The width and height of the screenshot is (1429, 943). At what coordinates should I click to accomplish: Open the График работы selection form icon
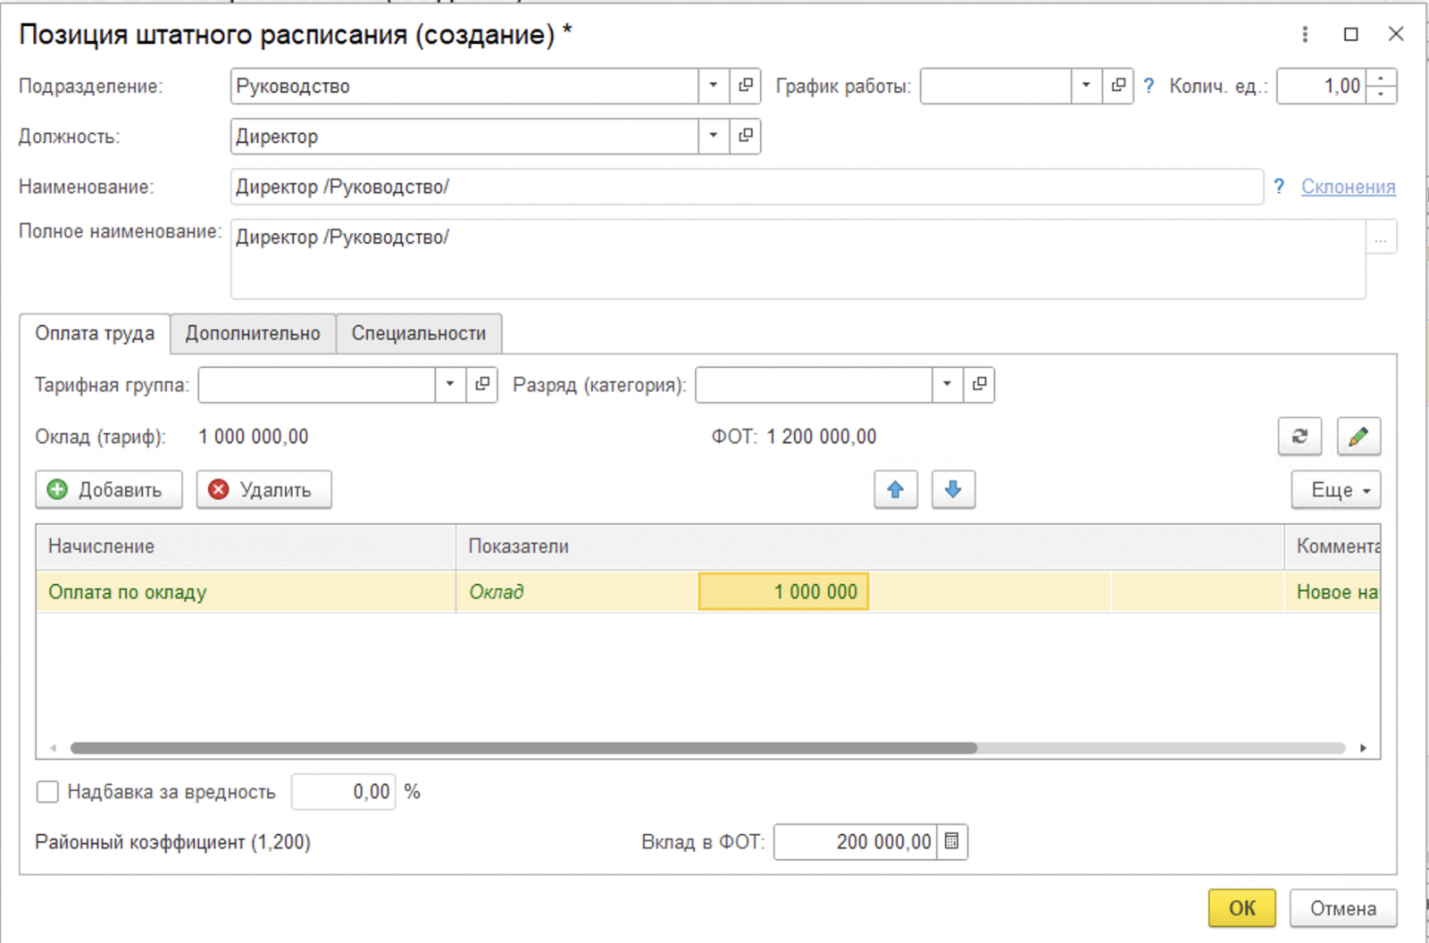tap(1117, 86)
